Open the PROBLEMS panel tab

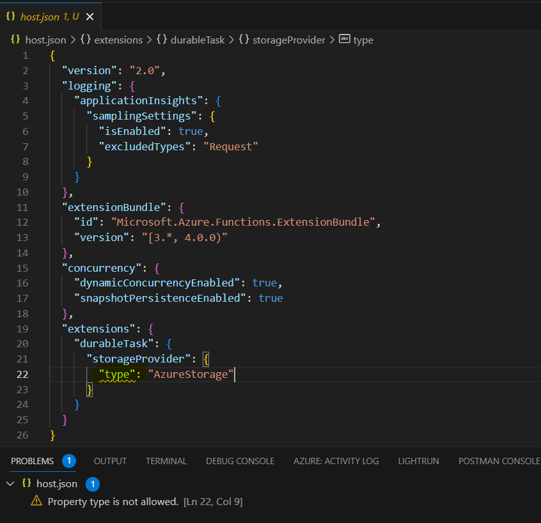(32, 461)
